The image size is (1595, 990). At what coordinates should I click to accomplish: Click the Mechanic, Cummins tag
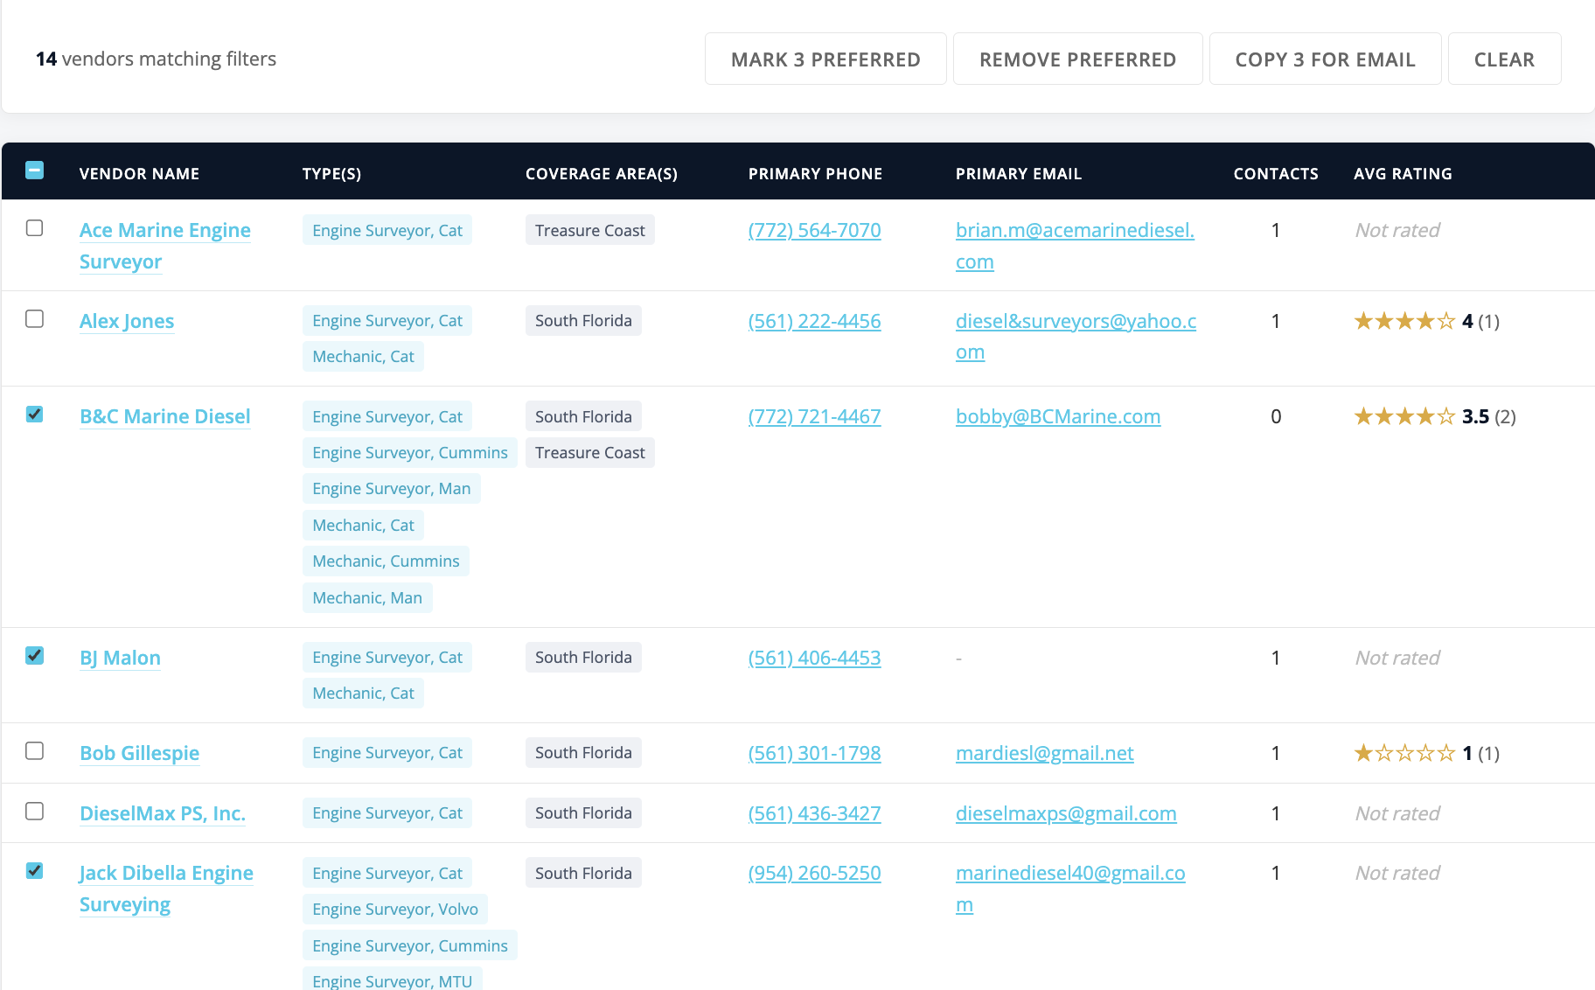click(386, 561)
